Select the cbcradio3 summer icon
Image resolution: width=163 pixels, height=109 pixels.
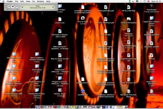[x=152, y=43]
